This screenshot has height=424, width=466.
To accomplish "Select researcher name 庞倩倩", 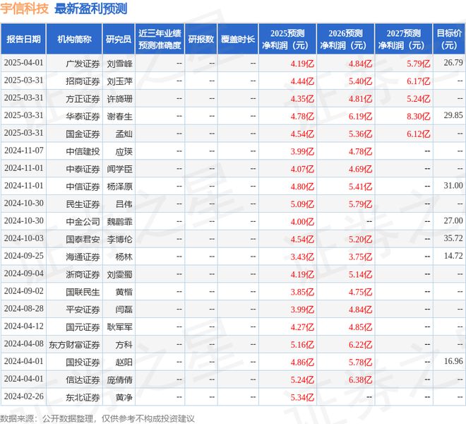I will (119, 379).
